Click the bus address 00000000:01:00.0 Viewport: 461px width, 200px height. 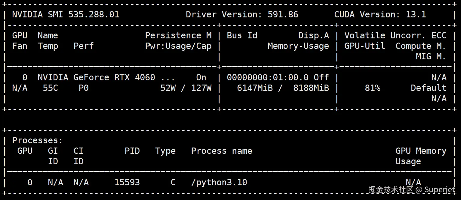(267, 77)
